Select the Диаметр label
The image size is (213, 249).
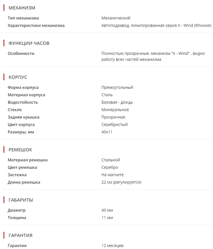click(17, 210)
